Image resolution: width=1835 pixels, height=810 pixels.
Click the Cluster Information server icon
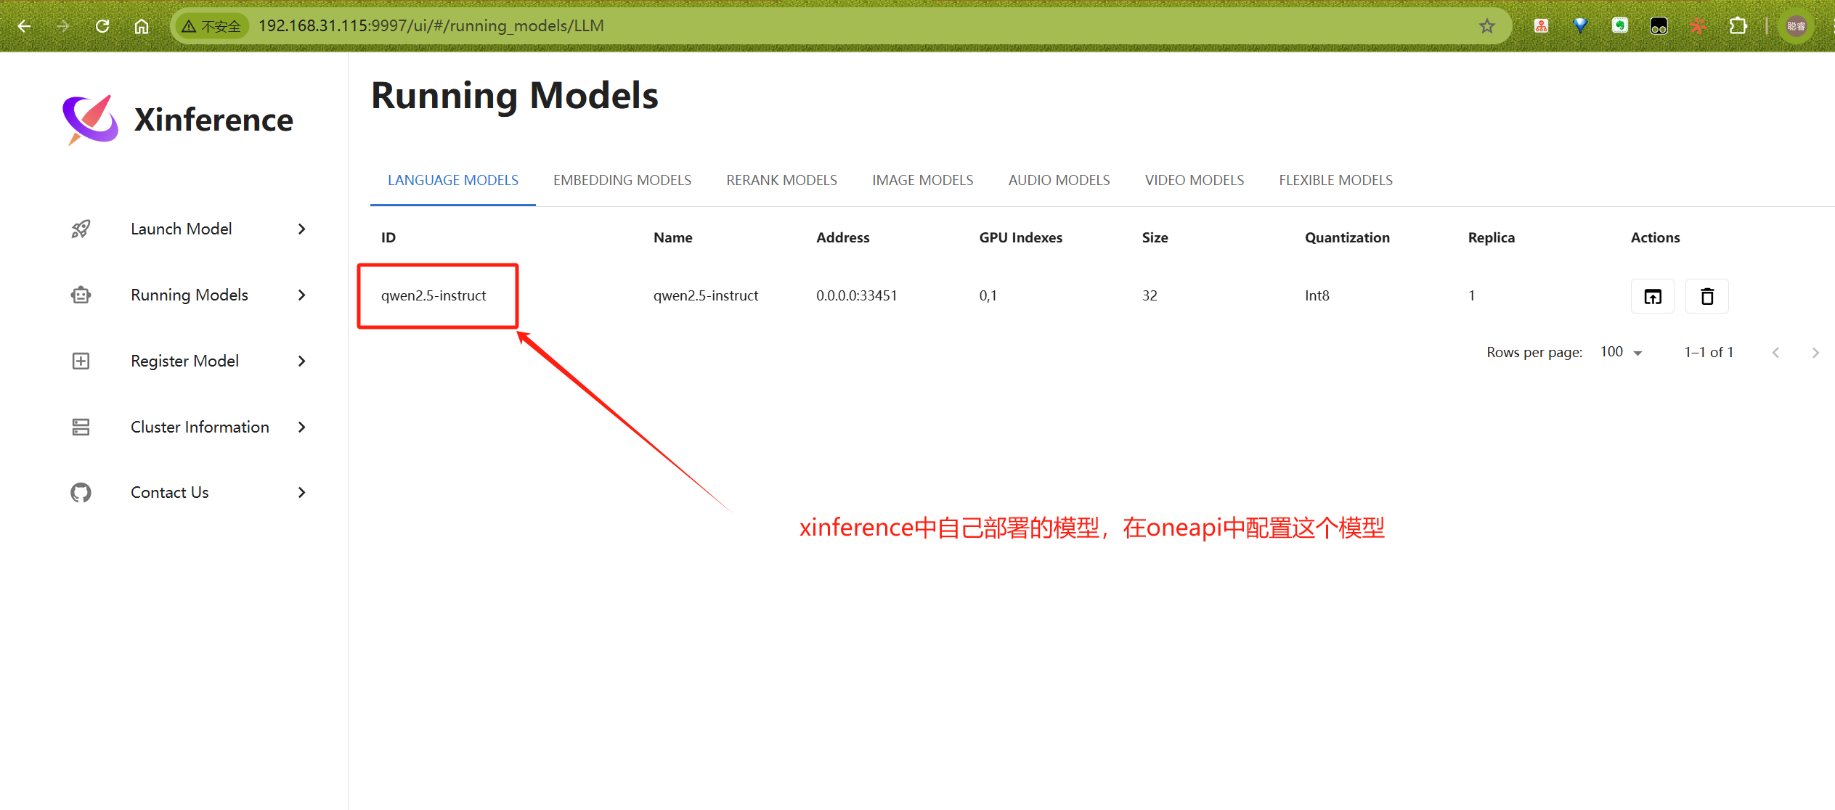(81, 427)
